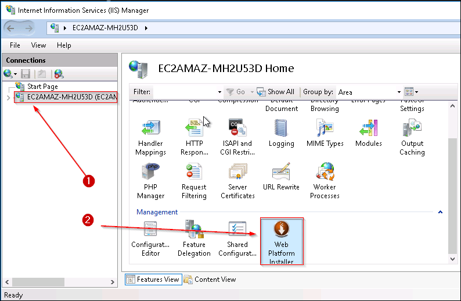Click the Show All button
Viewport: 461px width, 301px height.
click(x=275, y=92)
